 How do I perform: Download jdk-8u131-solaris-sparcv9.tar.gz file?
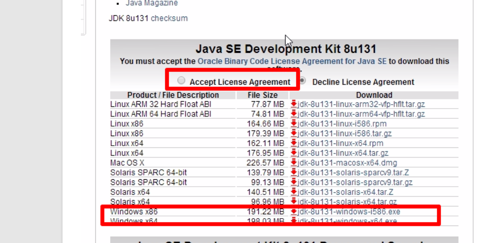(x=355, y=182)
